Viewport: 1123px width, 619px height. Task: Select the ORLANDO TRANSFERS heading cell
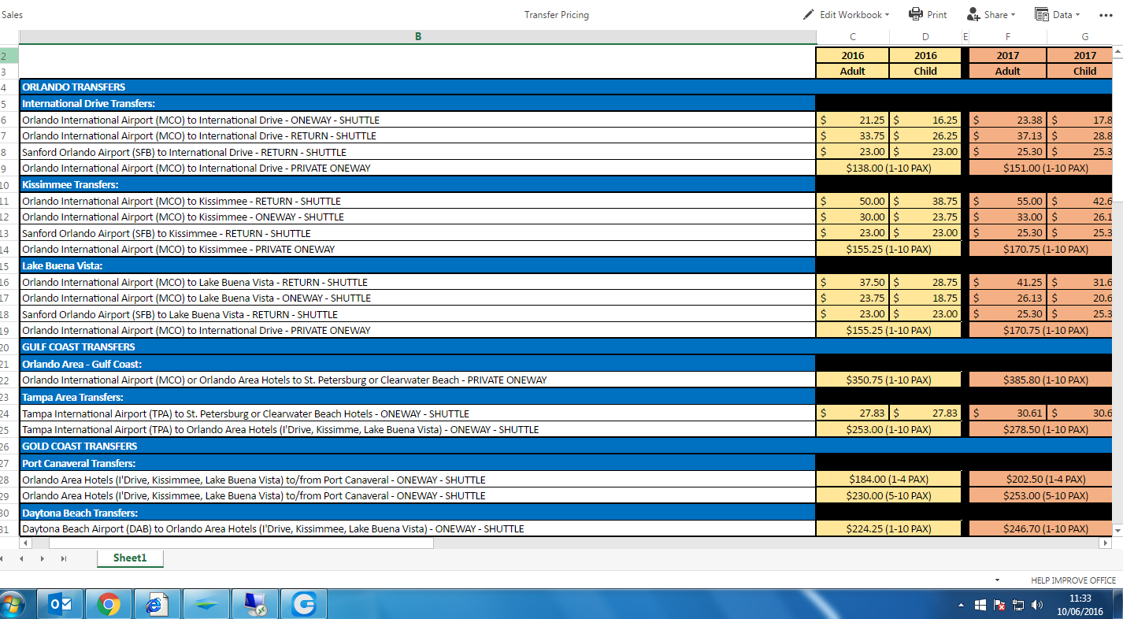pos(418,87)
